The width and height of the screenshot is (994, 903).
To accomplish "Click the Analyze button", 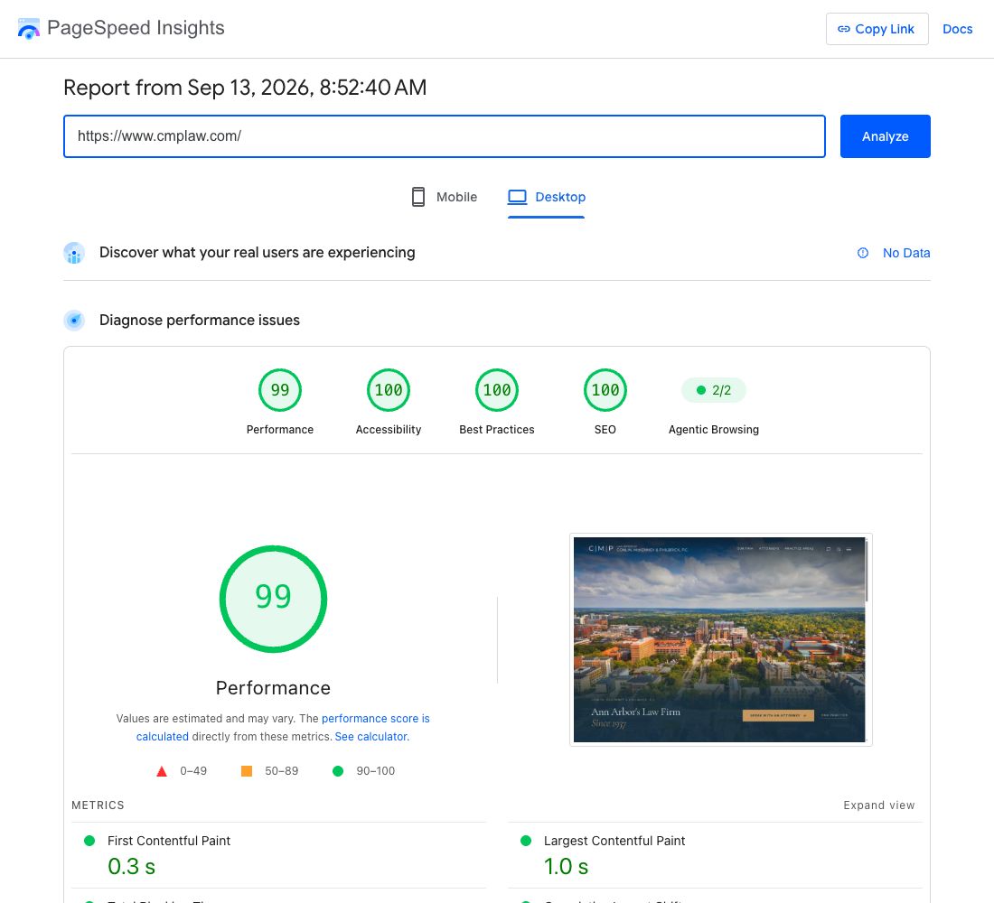I will pos(885,136).
